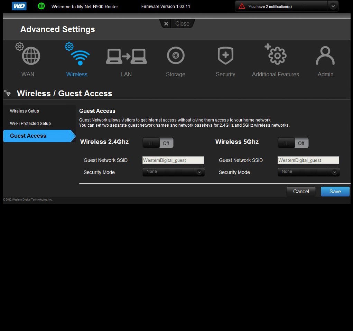353x331 pixels.
Task: Open the 5Ghz Security Mode dropdown
Action: pyautogui.click(x=309, y=172)
